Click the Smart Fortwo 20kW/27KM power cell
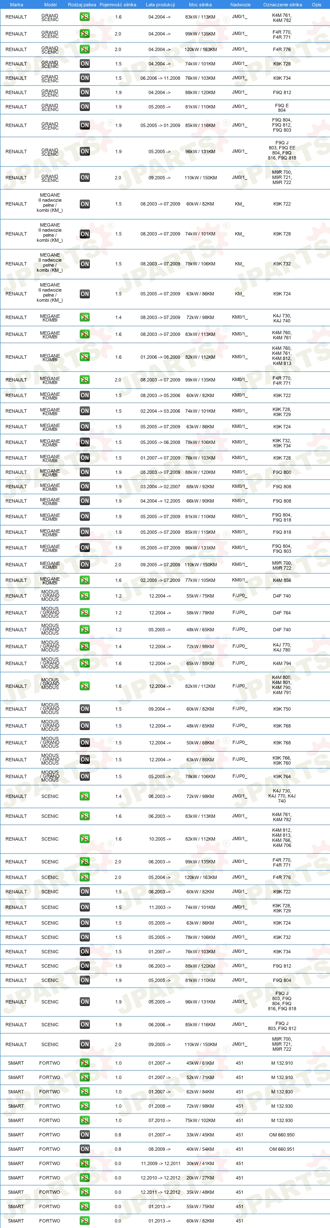This screenshot has width=330, height=1228. [200, 1177]
